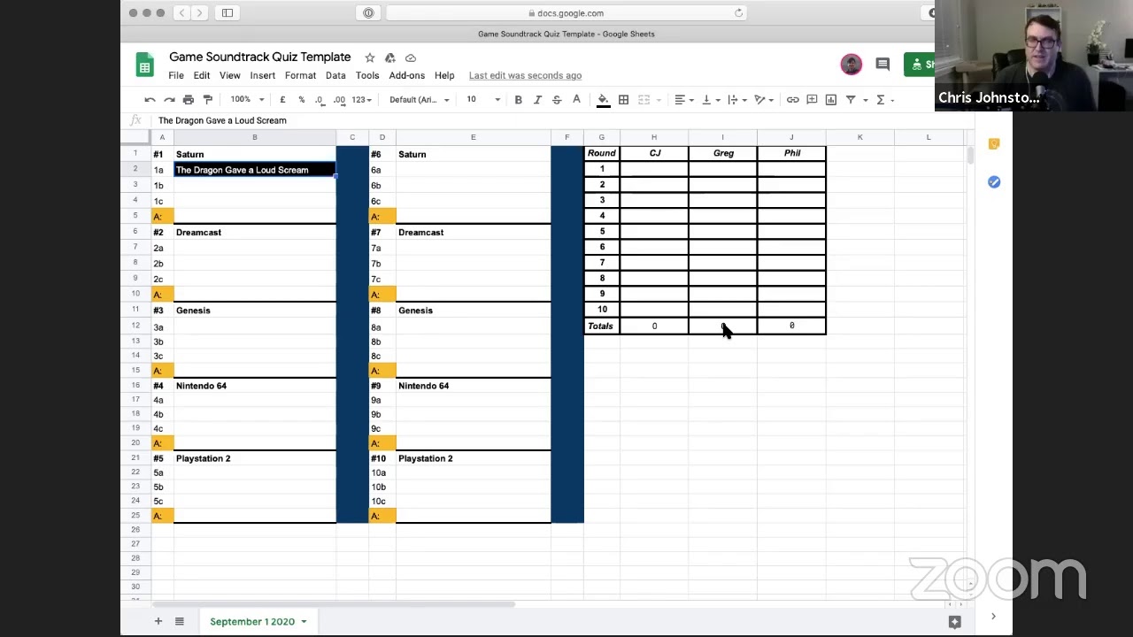Select the Greg column header cell
Viewport: 1133px width, 637px height.
click(x=723, y=153)
